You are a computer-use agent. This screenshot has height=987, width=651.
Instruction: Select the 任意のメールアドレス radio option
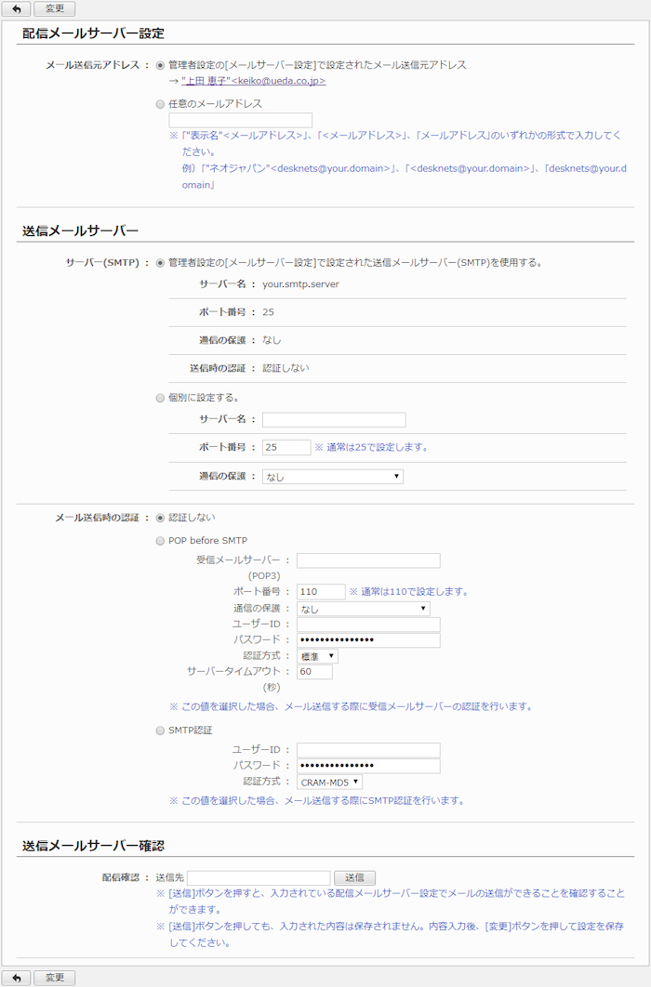point(161,104)
